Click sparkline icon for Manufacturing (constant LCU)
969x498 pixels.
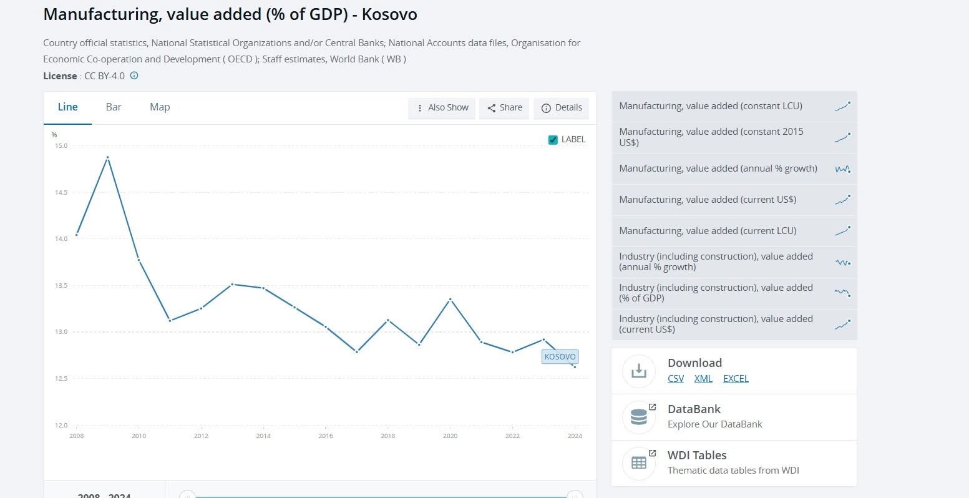[842, 106]
